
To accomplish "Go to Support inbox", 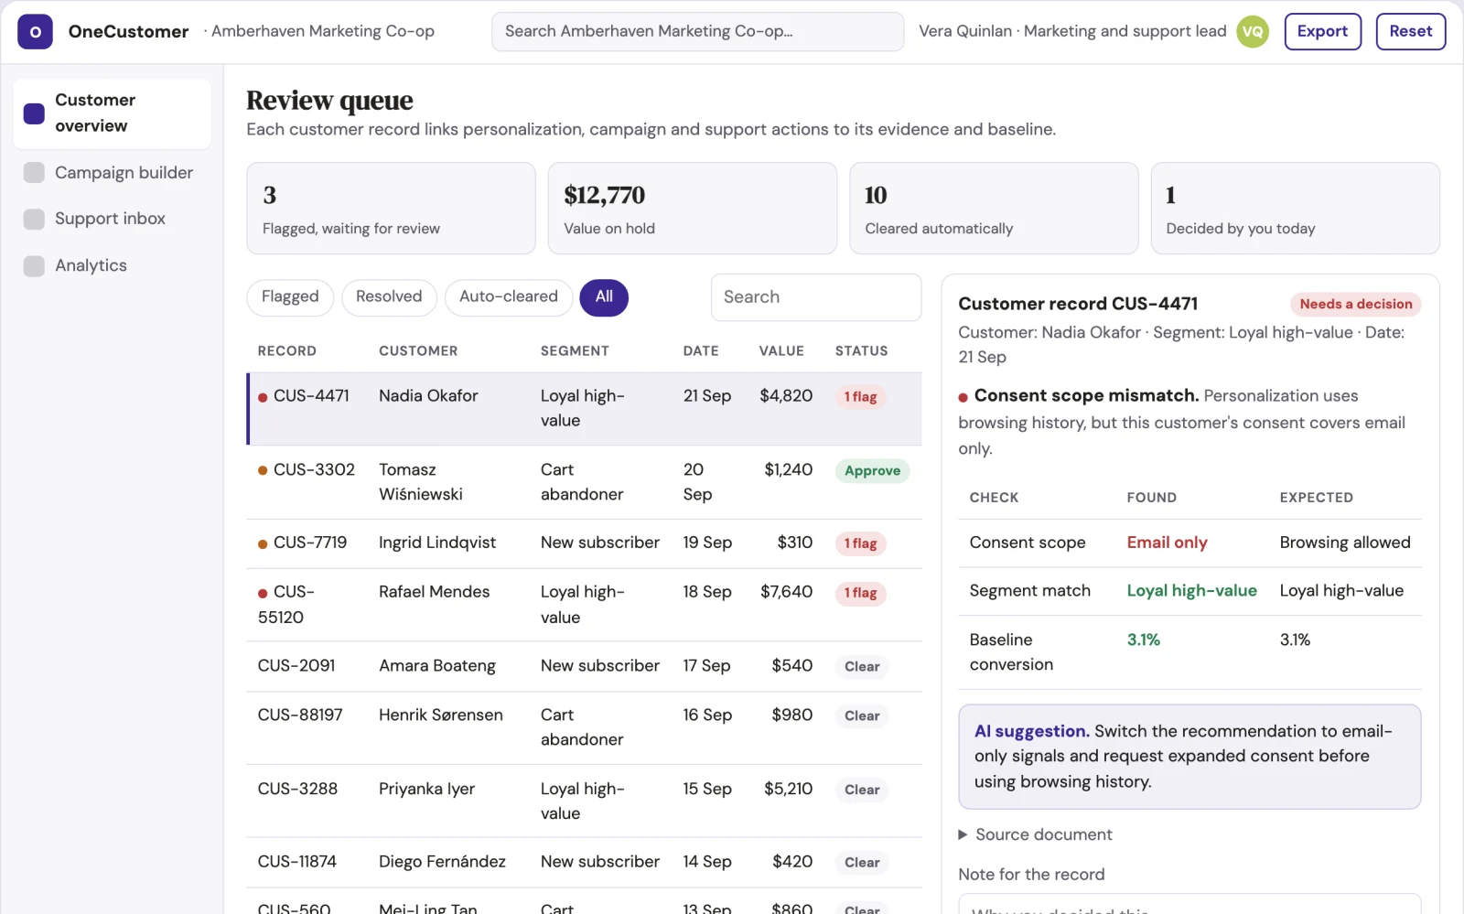I will (x=112, y=220).
